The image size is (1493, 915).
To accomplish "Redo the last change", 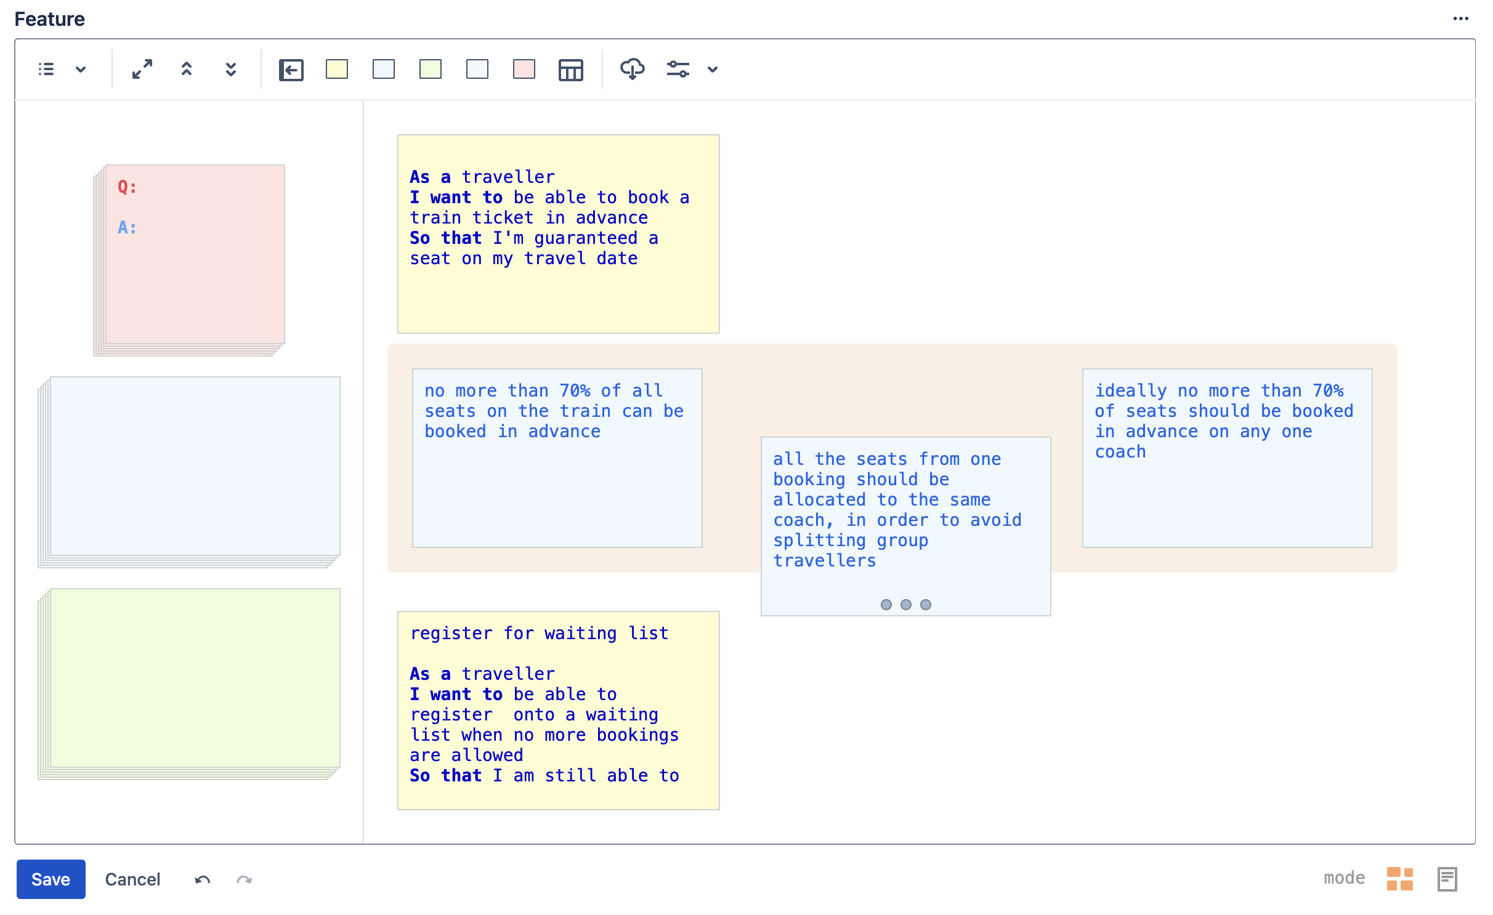I will coord(245,879).
